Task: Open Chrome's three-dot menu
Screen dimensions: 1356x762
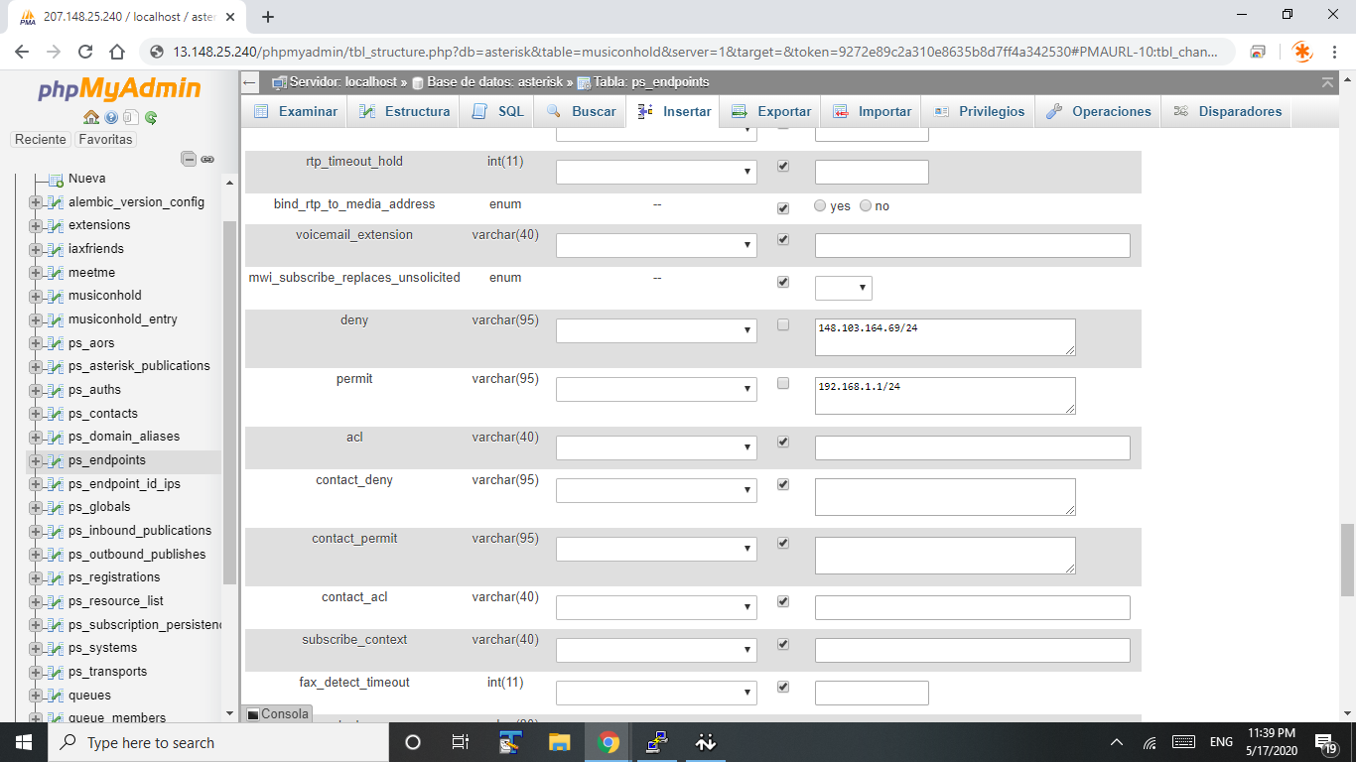Action: [1335, 52]
